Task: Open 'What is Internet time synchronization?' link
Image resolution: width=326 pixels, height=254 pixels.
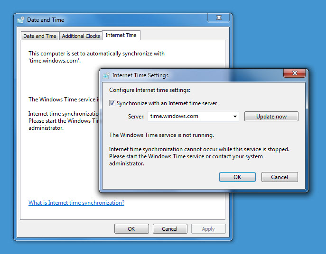Action: 76,203
